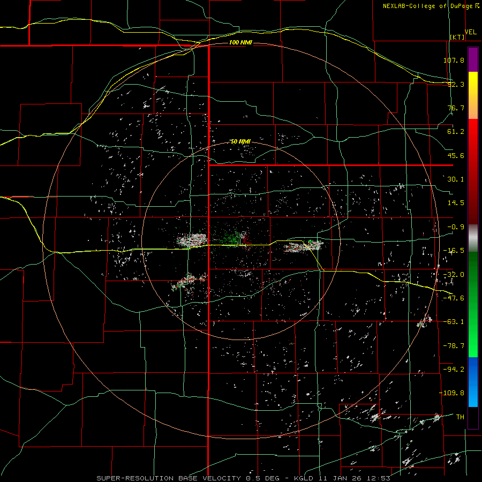Select the 92.3 scale value
Viewport: 482px width, 482px height.
pyautogui.click(x=456, y=84)
